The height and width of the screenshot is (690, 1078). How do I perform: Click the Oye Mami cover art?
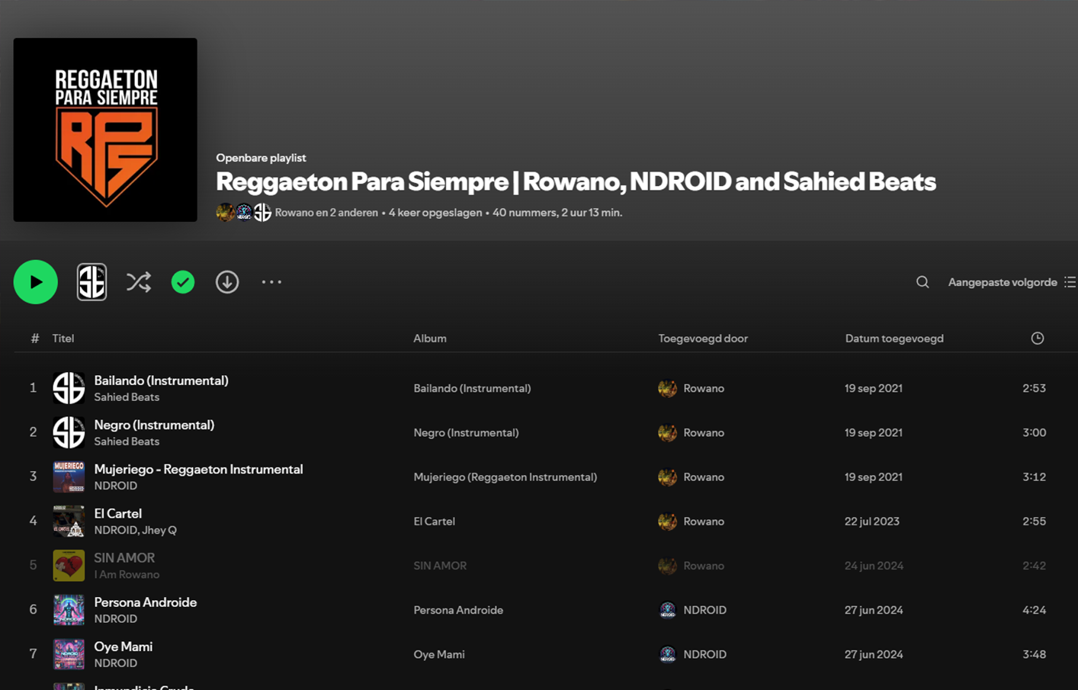click(69, 653)
